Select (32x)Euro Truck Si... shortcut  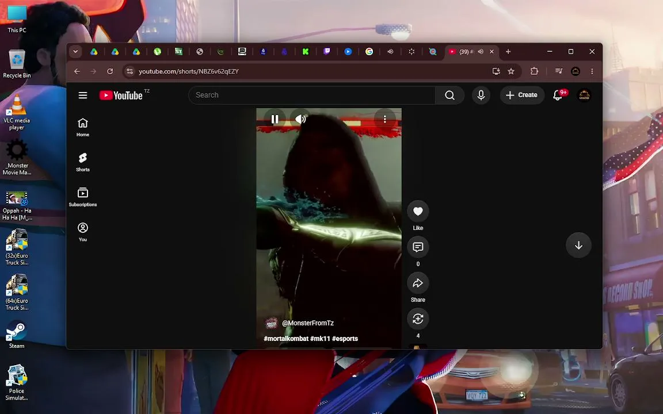pos(17,247)
